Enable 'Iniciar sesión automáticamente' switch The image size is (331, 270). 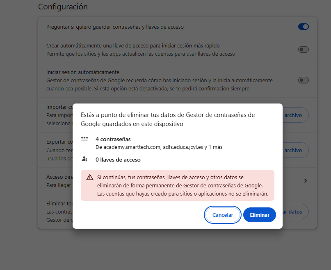(x=304, y=80)
